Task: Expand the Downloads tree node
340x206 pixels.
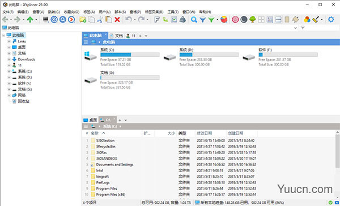Action: (x=9, y=59)
